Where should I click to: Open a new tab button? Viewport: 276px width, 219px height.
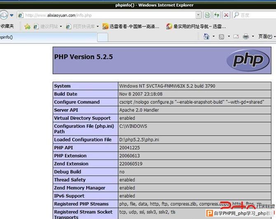(x=103, y=38)
